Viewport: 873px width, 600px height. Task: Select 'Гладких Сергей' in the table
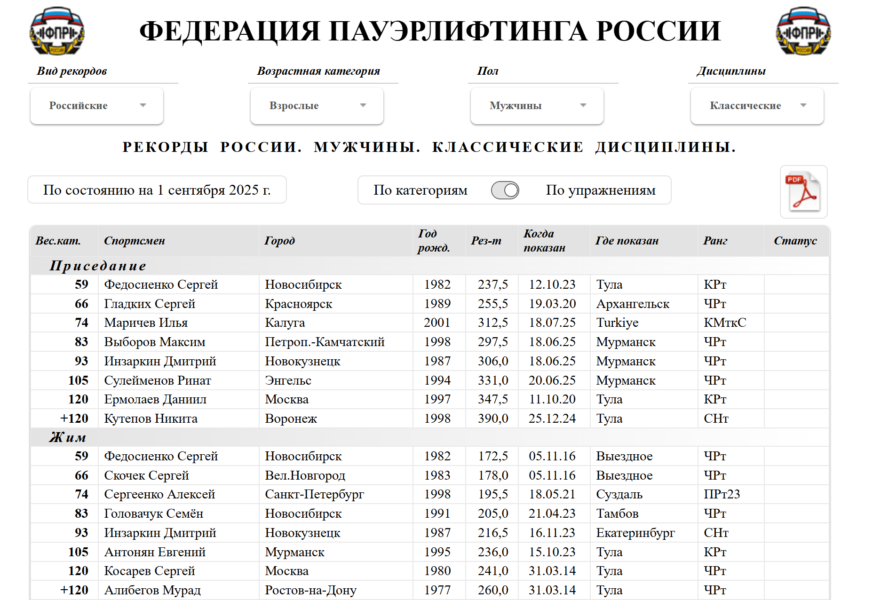(150, 304)
